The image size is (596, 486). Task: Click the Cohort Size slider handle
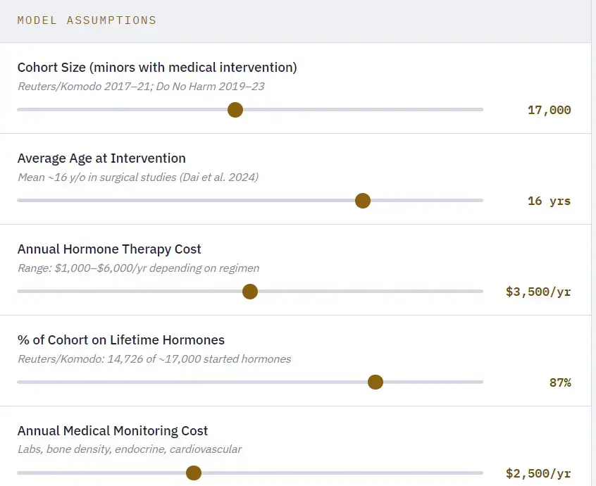[235, 110]
